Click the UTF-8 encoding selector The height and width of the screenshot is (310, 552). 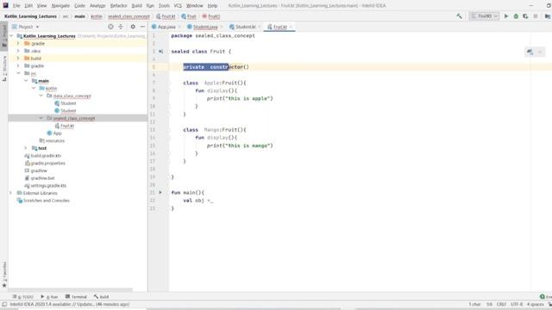(517, 304)
